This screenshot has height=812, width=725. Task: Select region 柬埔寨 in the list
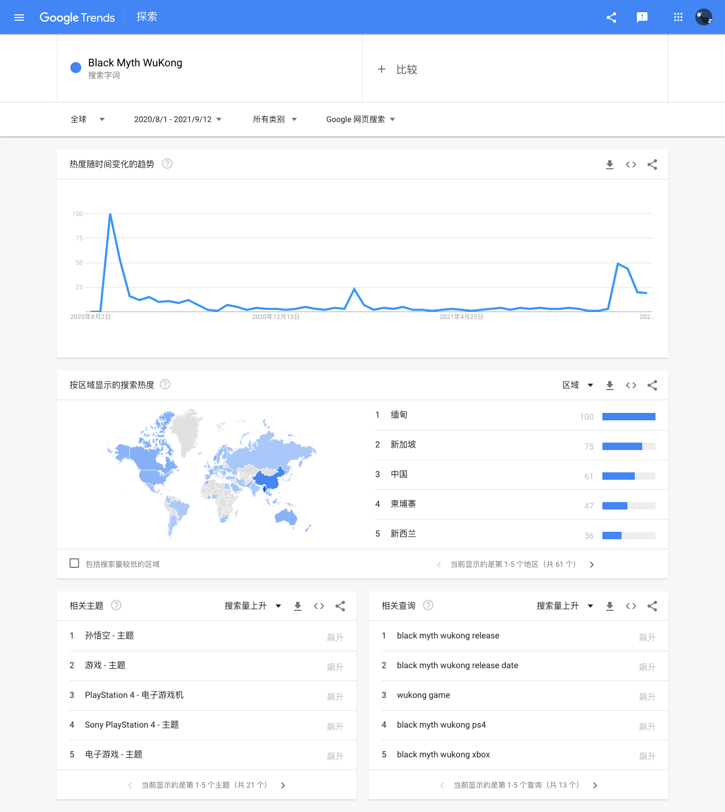click(x=403, y=504)
